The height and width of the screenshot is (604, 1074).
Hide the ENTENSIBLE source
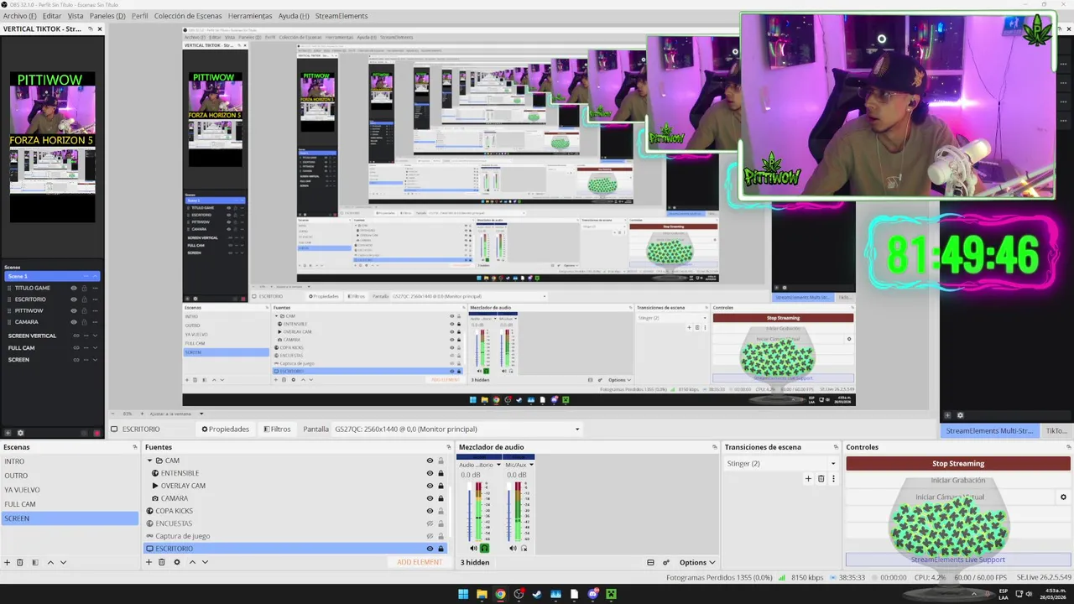click(x=430, y=473)
